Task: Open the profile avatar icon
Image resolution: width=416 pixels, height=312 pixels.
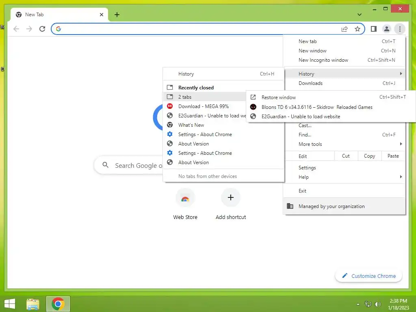Action: point(387,29)
